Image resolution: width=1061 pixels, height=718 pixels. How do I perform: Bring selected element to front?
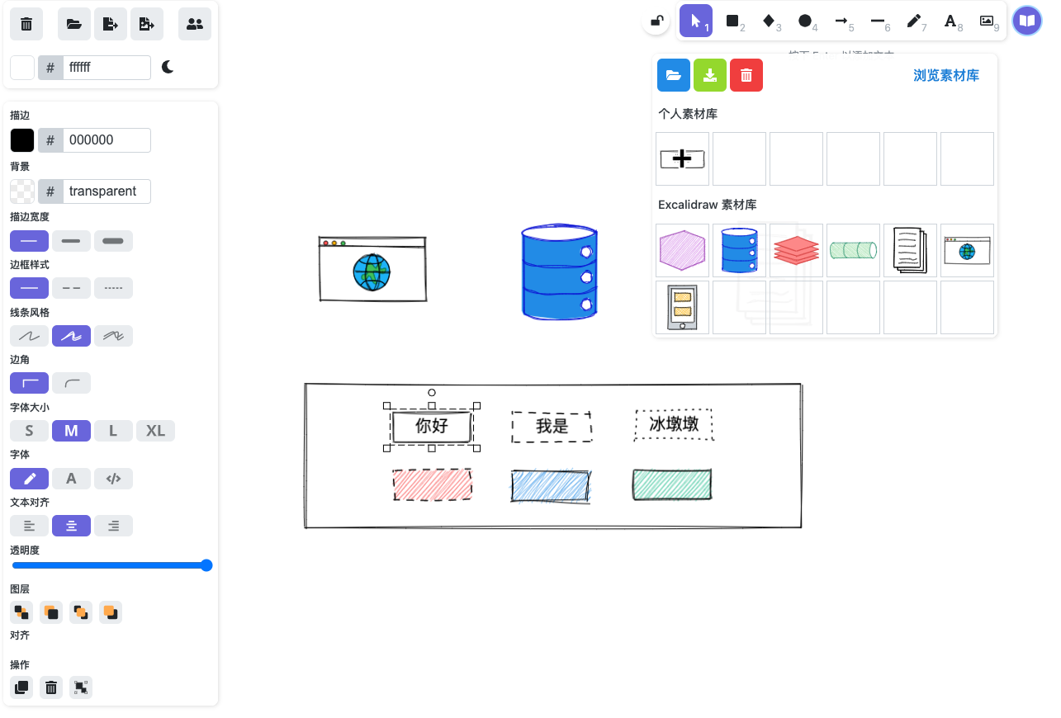click(x=111, y=612)
